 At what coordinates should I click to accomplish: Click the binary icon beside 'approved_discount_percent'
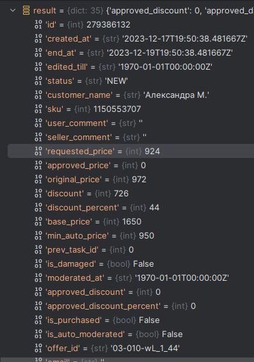(x=38, y=306)
